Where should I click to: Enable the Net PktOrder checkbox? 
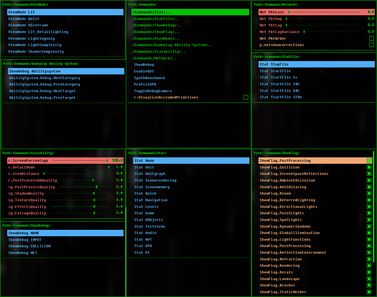(371, 38)
